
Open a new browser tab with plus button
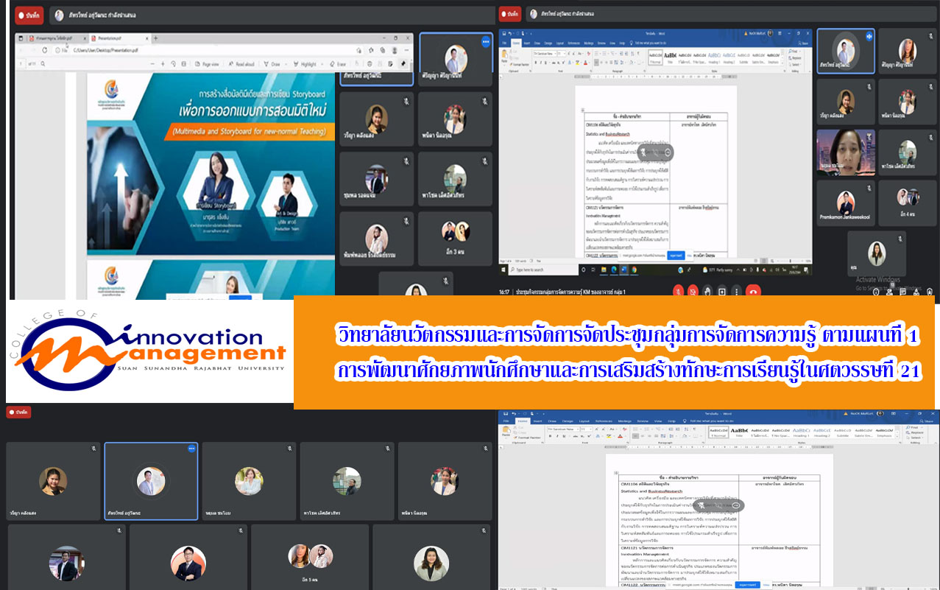pos(156,37)
